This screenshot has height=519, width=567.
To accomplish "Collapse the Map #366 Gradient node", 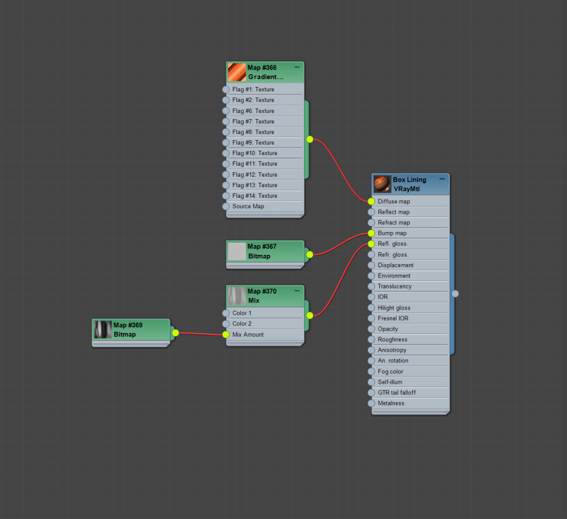I will 297,67.
